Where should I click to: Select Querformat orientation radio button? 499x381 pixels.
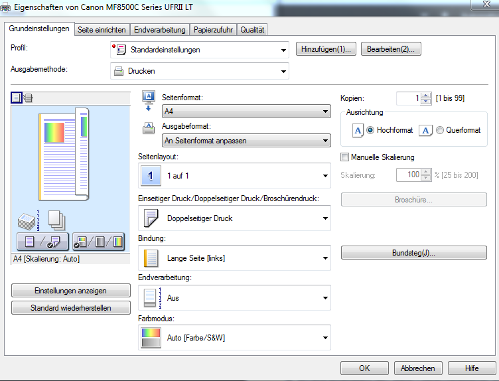[x=439, y=130]
